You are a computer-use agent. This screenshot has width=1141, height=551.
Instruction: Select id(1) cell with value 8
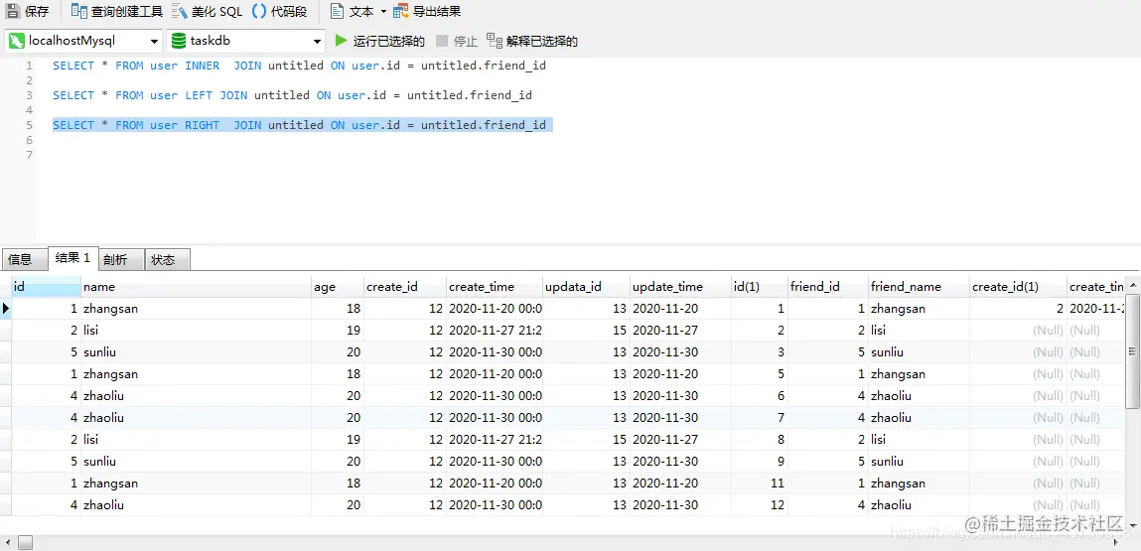[760, 440]
